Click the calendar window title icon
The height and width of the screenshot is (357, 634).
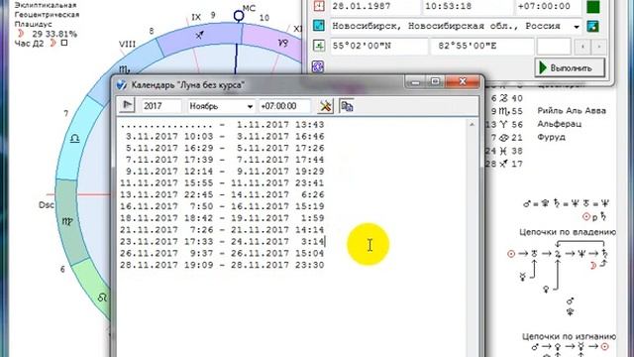(121, 85)
